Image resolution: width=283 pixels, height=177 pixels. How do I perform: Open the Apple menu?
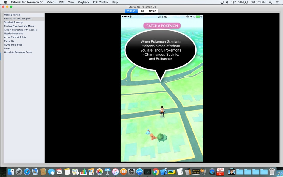click(x=5, y=2)
